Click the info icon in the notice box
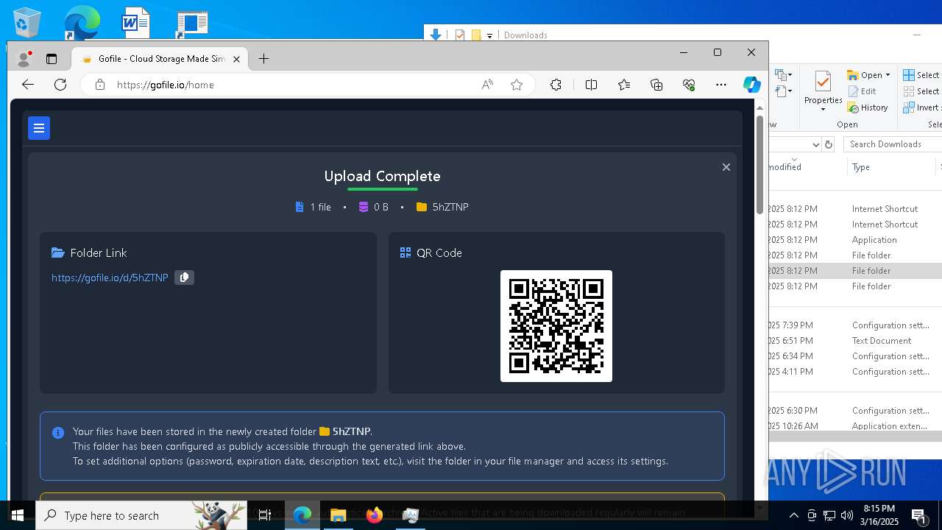942x530 pixels. (58, 433)
